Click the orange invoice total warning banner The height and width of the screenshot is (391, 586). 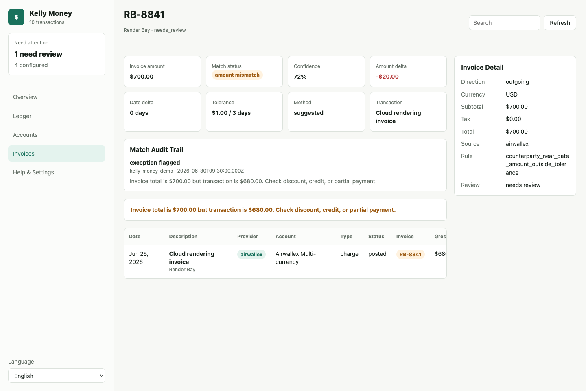(285, 210)
